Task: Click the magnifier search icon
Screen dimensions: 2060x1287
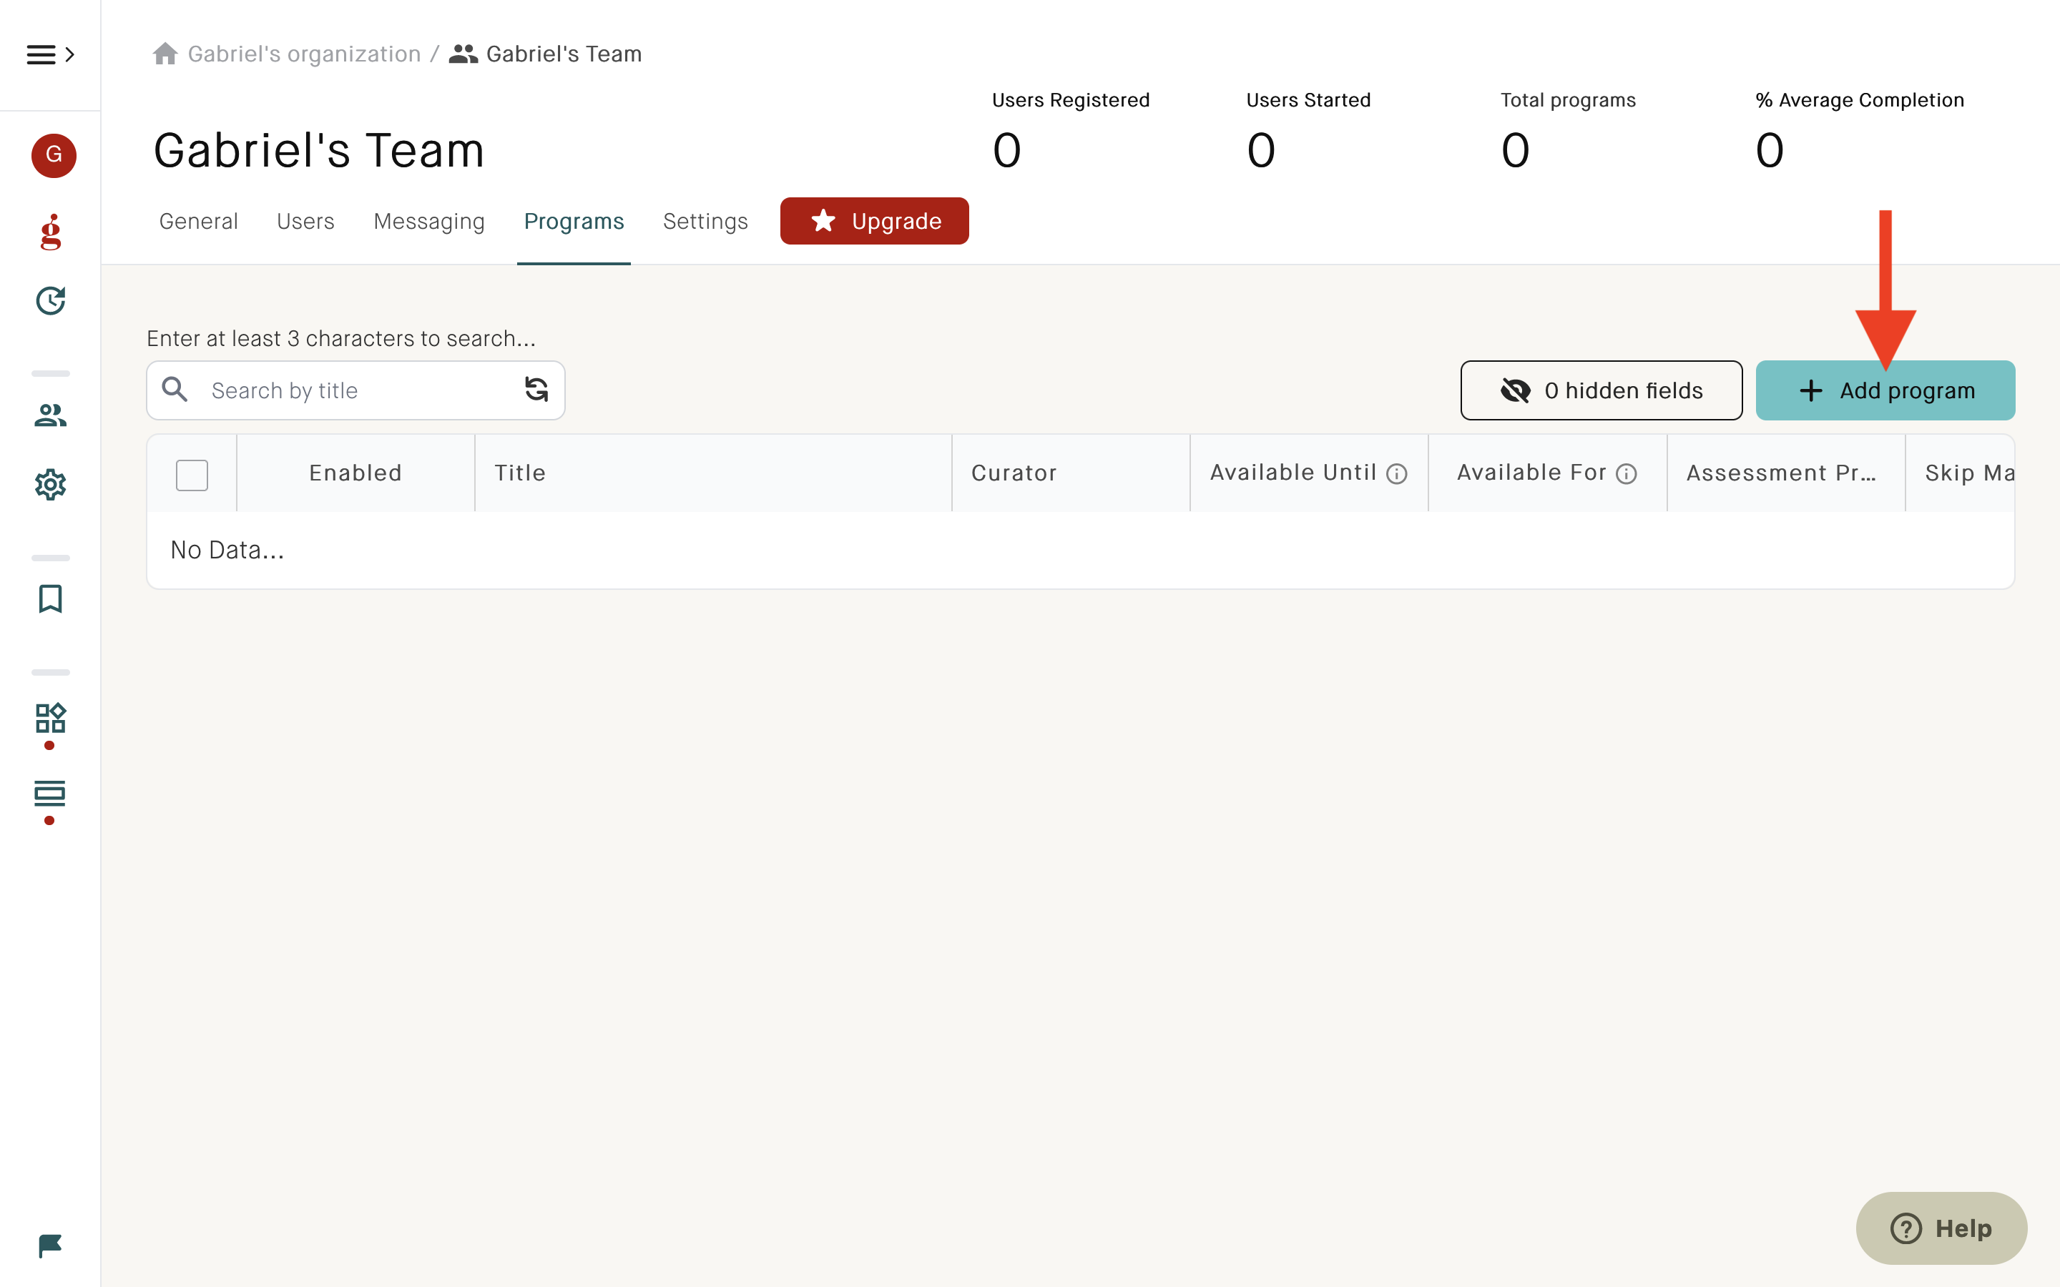Action: (175, 390)
